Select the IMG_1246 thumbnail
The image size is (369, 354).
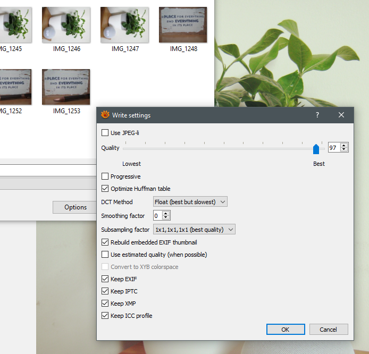[66, 24]
